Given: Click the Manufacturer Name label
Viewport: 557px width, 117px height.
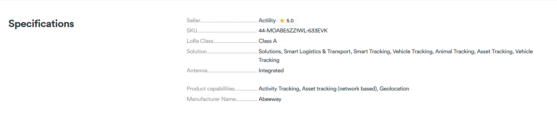Looking at the screenshot, I should pos(211,99).
